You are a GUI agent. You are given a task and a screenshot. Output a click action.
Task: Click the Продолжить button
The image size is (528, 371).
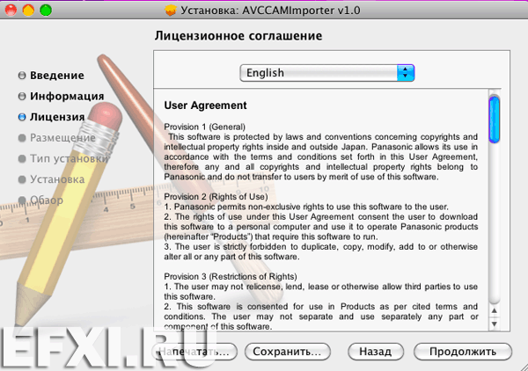coord(463,352)
